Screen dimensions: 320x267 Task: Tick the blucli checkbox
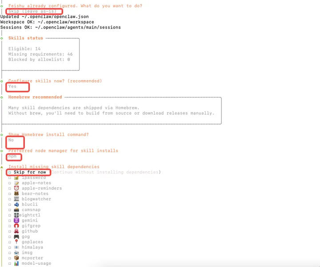(10, 205)
